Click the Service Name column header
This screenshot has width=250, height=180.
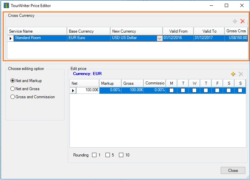pyautogui.click(x=37, y=31)
